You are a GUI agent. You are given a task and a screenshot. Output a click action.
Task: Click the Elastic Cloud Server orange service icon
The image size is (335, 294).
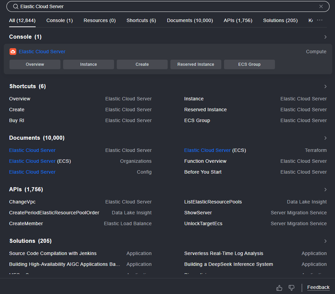[x=13, y=52]
